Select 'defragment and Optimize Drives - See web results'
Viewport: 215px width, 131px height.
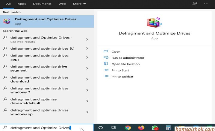47,39
